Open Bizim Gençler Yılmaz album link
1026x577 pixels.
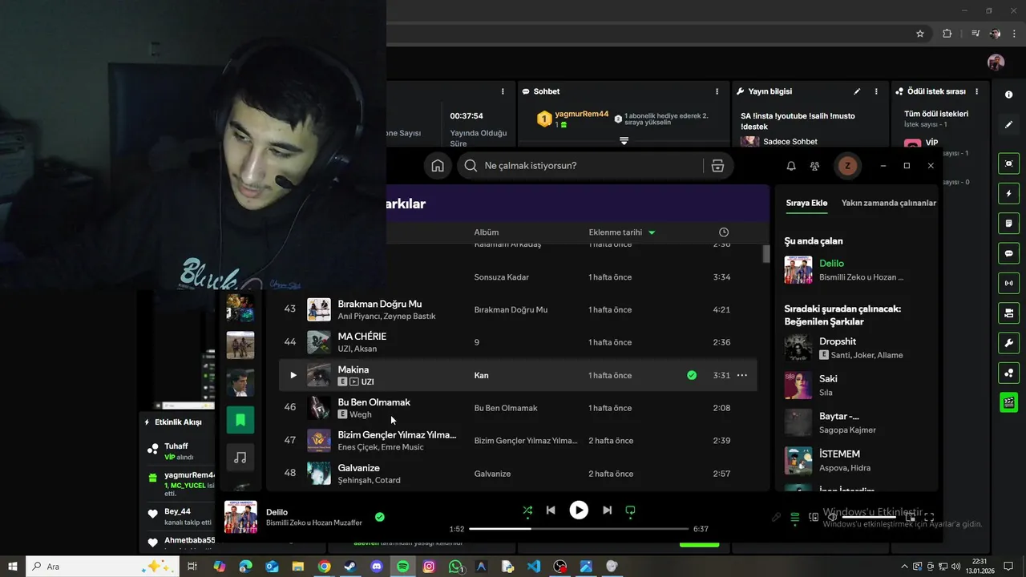click(x=526, y=441)
